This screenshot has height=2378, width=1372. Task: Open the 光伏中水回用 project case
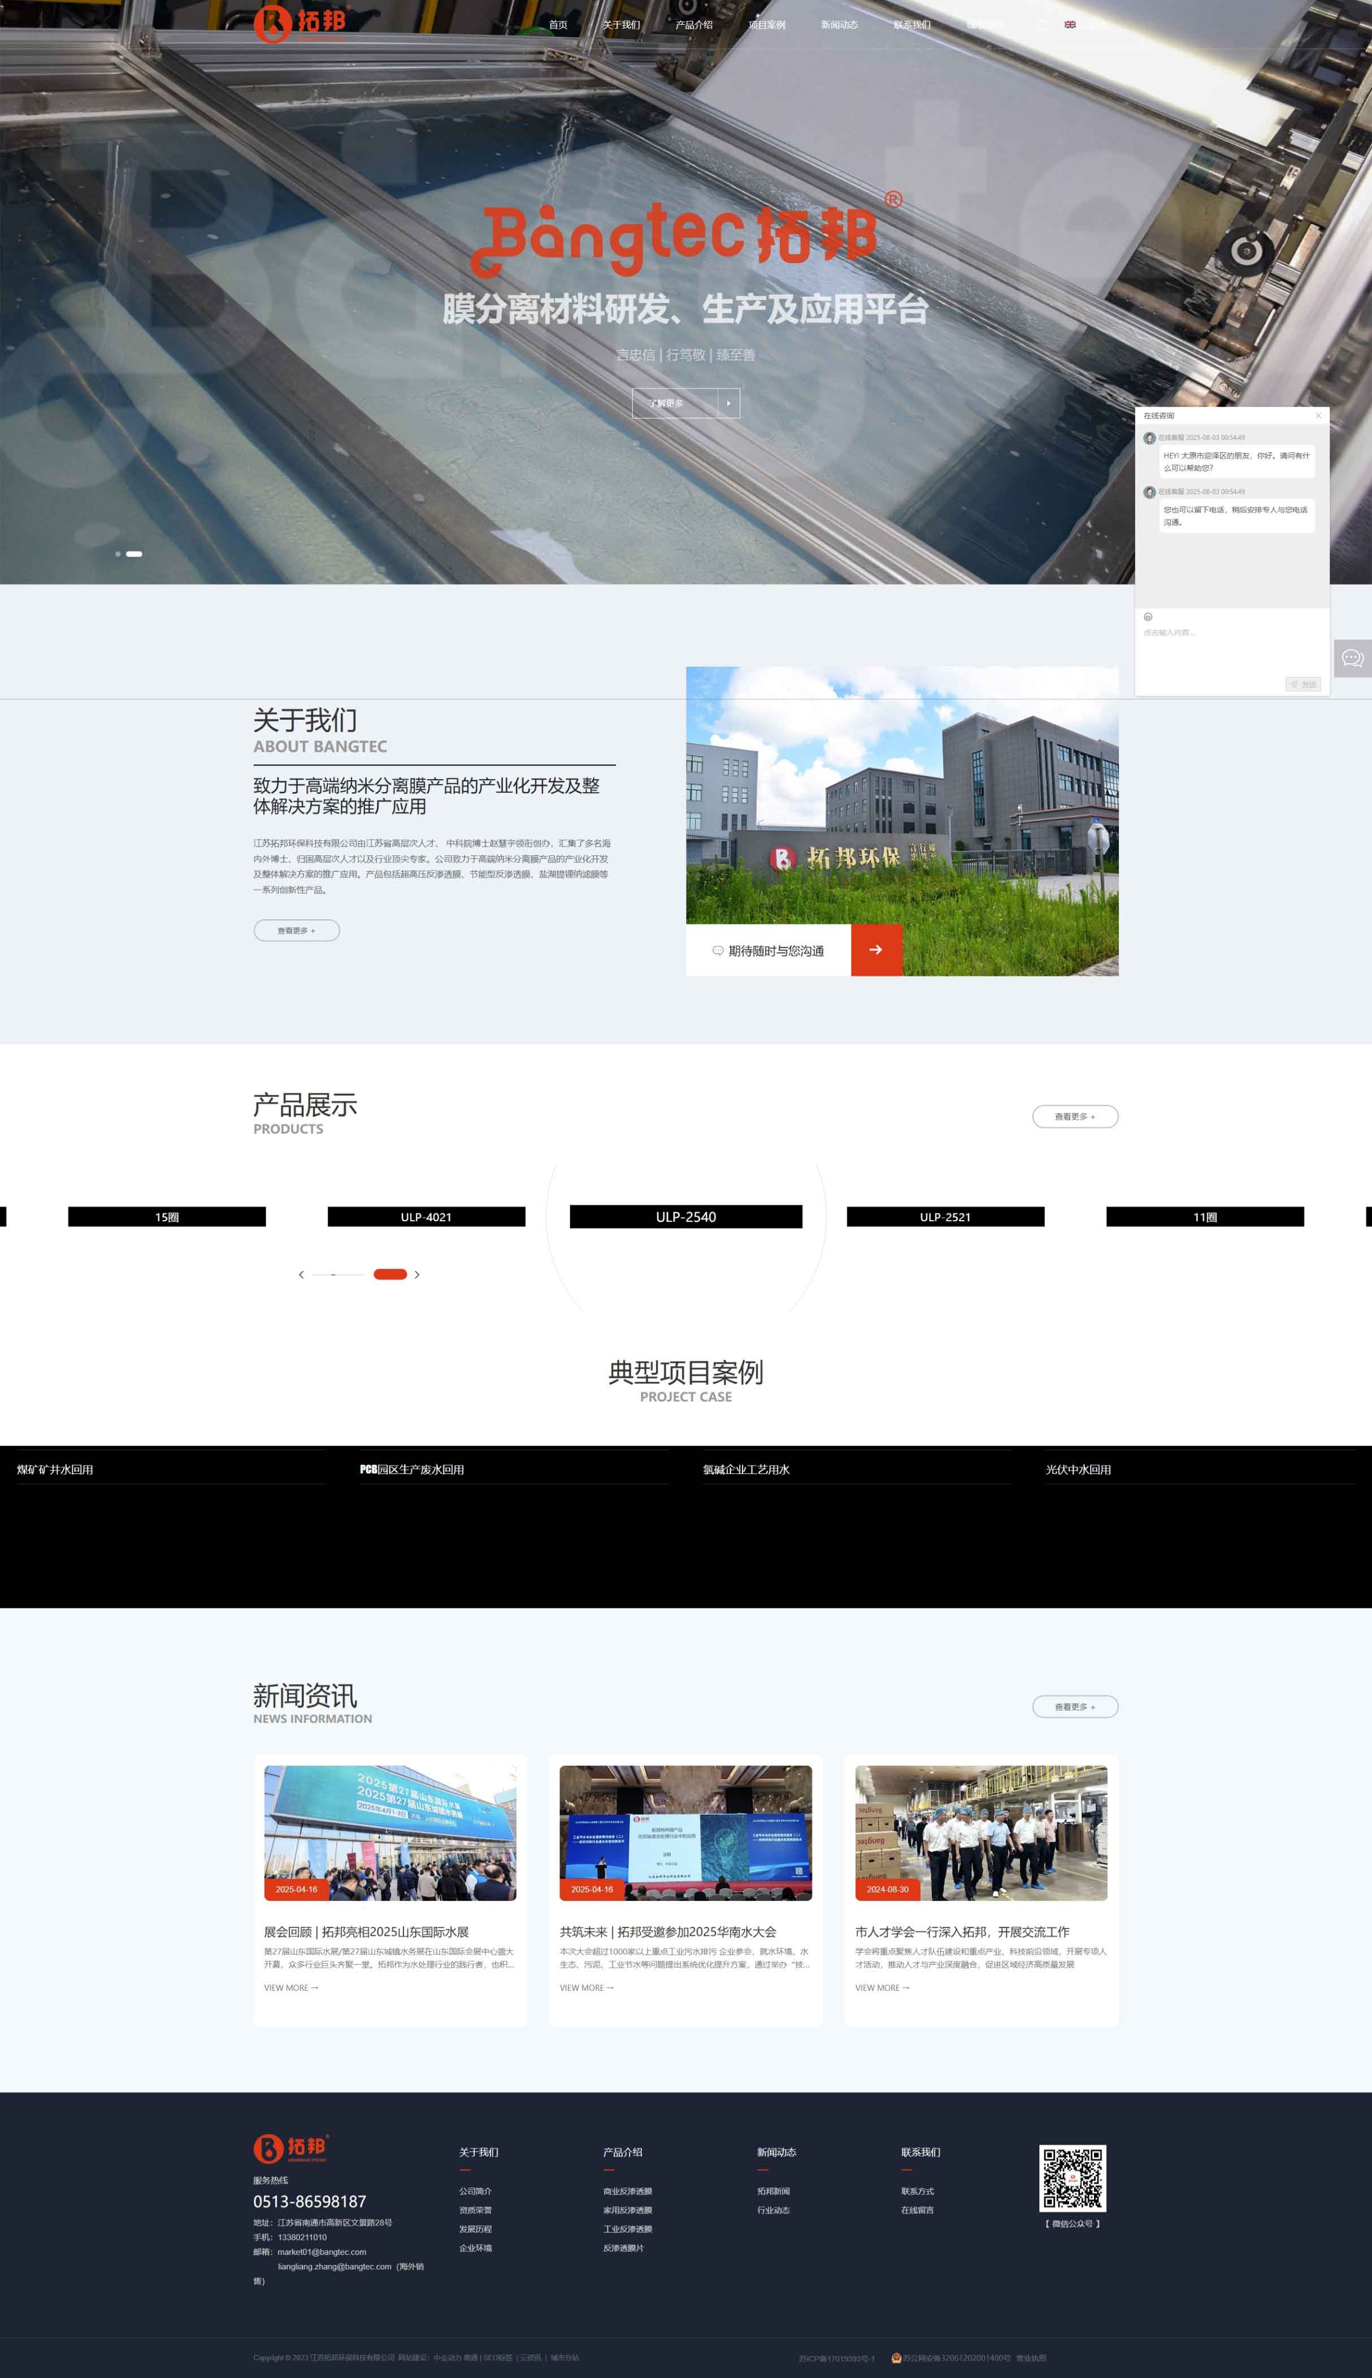(1078, 1469)
